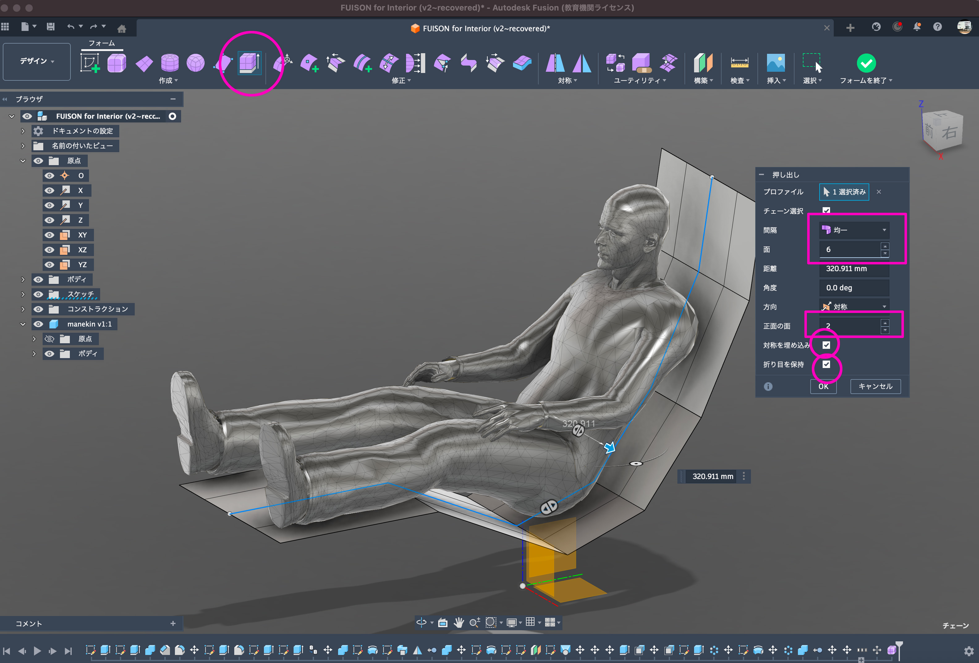Open the 修正 modify menu

pos(400,80)
